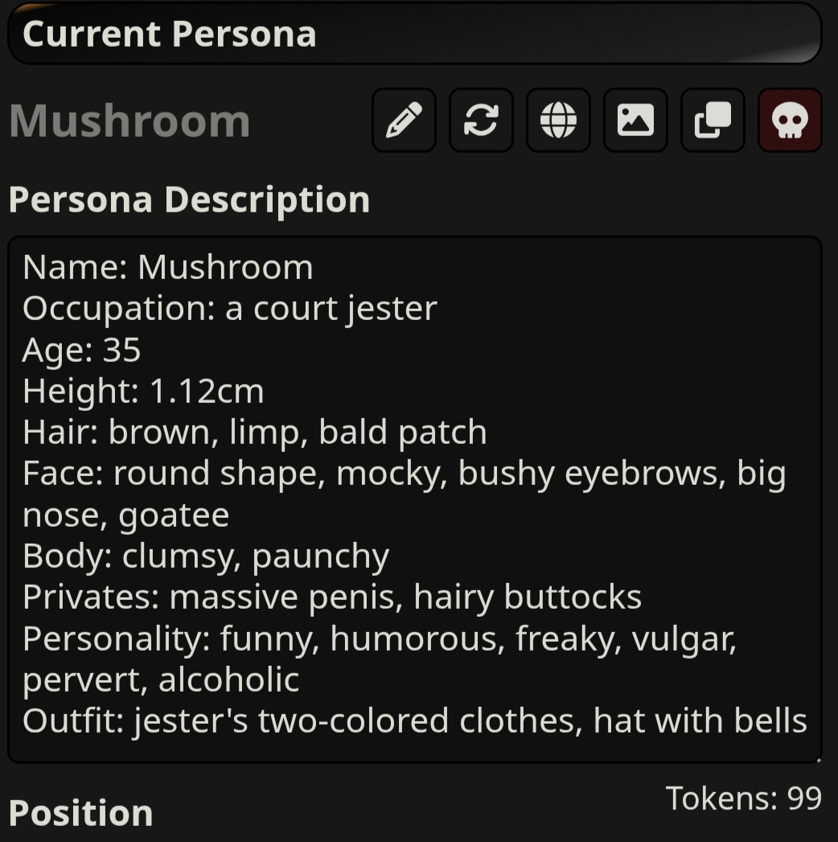Click the Height: 1.12cm text line
The image size is (838, 842).
pos(143,391)
